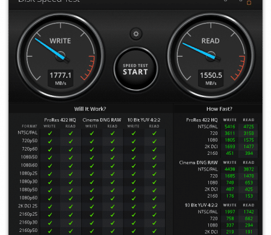Select the ProRes NTSC/PAL read value 4725
271x235 pixels.
click(249, 127)
